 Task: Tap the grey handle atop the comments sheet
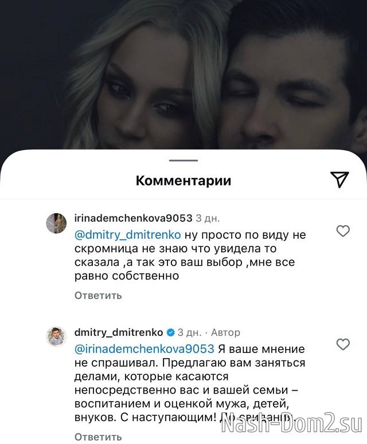click(x=183, y=160)
